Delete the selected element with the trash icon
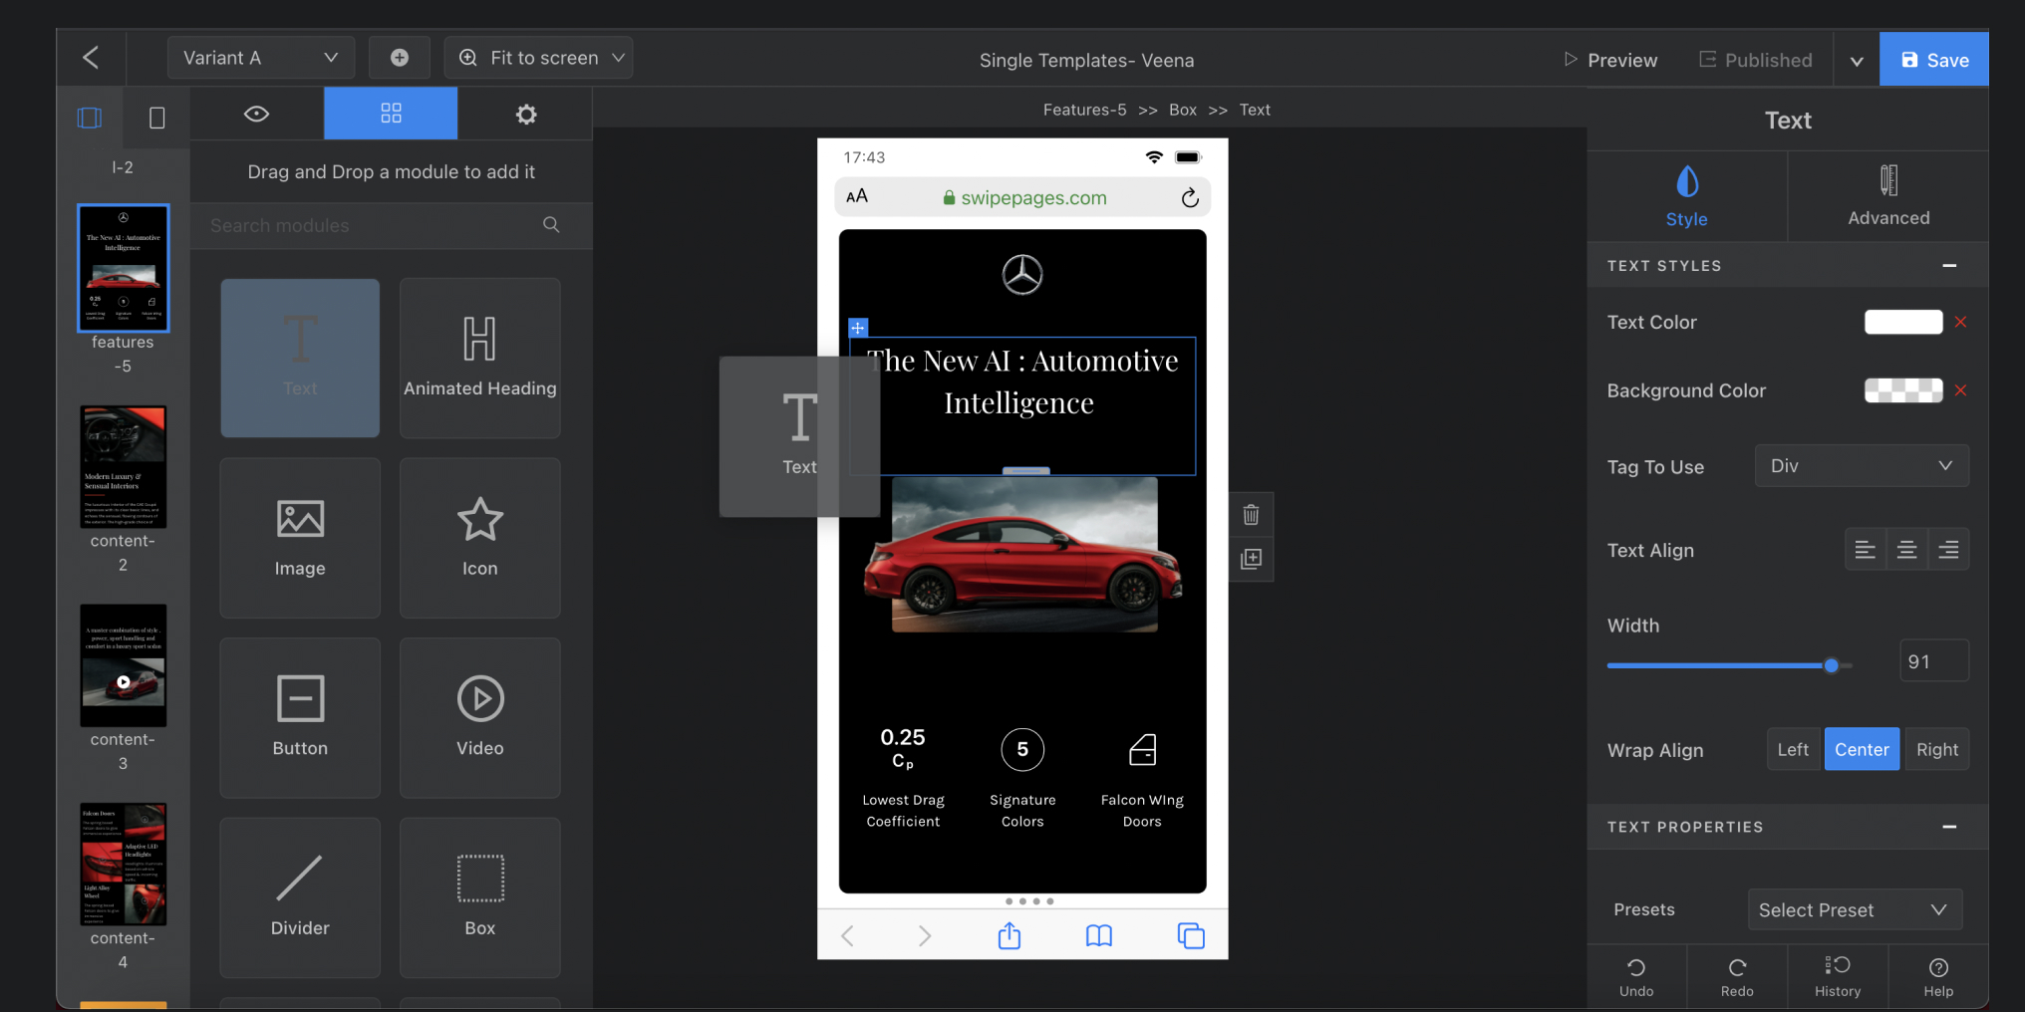This screenshot has width=2025, height=1012. pyautogui.click(x=1251, y=515)
